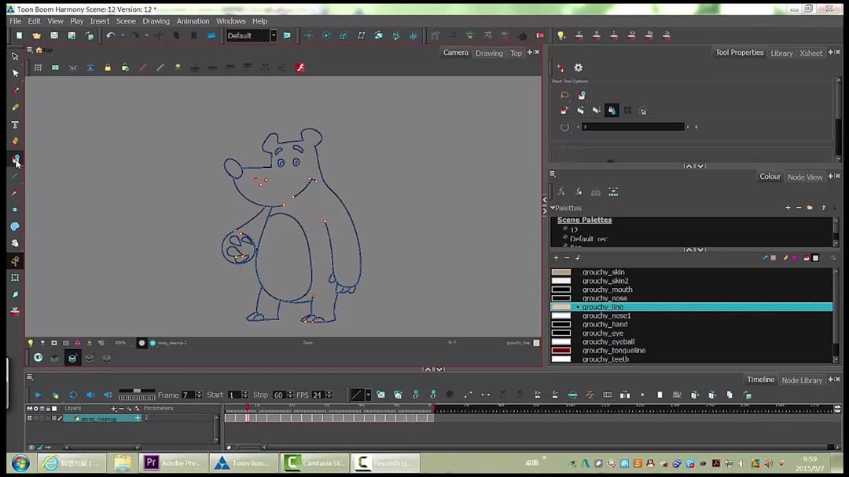
Task: Toggle loop playback in the timeline
Action: click(73, 395)
